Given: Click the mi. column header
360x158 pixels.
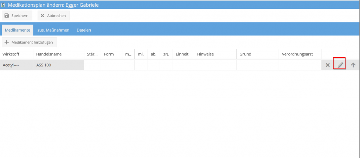Looking at the screenshot, I should [141, 54].
